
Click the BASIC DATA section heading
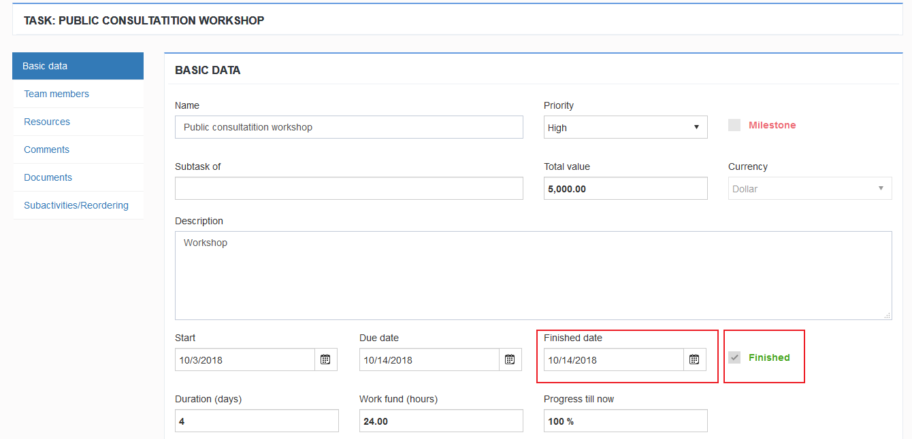[208, 70]
